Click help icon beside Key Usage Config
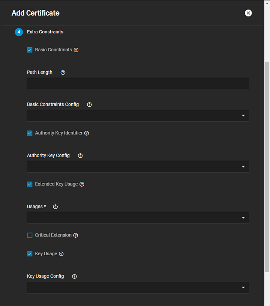Screen dimensions: 270x306 [x=74, y=277]
